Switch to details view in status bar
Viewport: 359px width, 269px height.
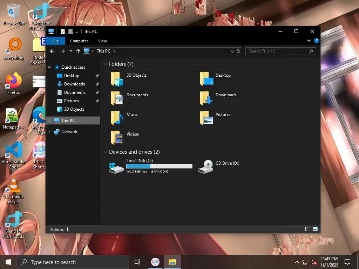click(307, 229)
